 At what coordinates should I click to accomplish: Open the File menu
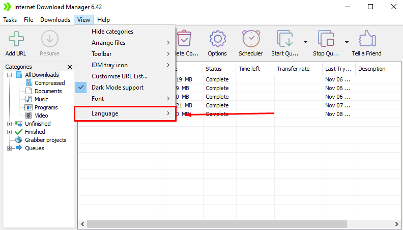[x=28, y=20]
